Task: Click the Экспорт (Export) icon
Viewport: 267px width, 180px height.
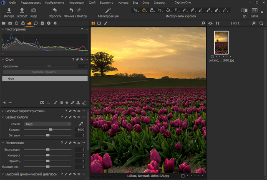Action: pos(22,10)
